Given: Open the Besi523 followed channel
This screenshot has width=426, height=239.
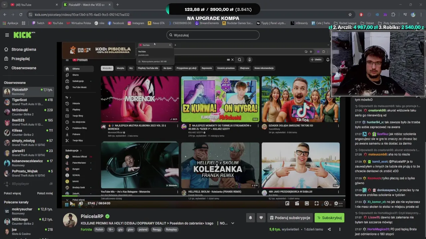Looking at the screenshot, I should click(28, 122).
